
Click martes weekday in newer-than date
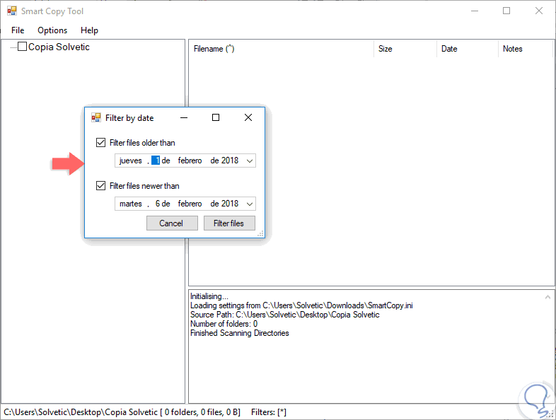click(130, 204)
